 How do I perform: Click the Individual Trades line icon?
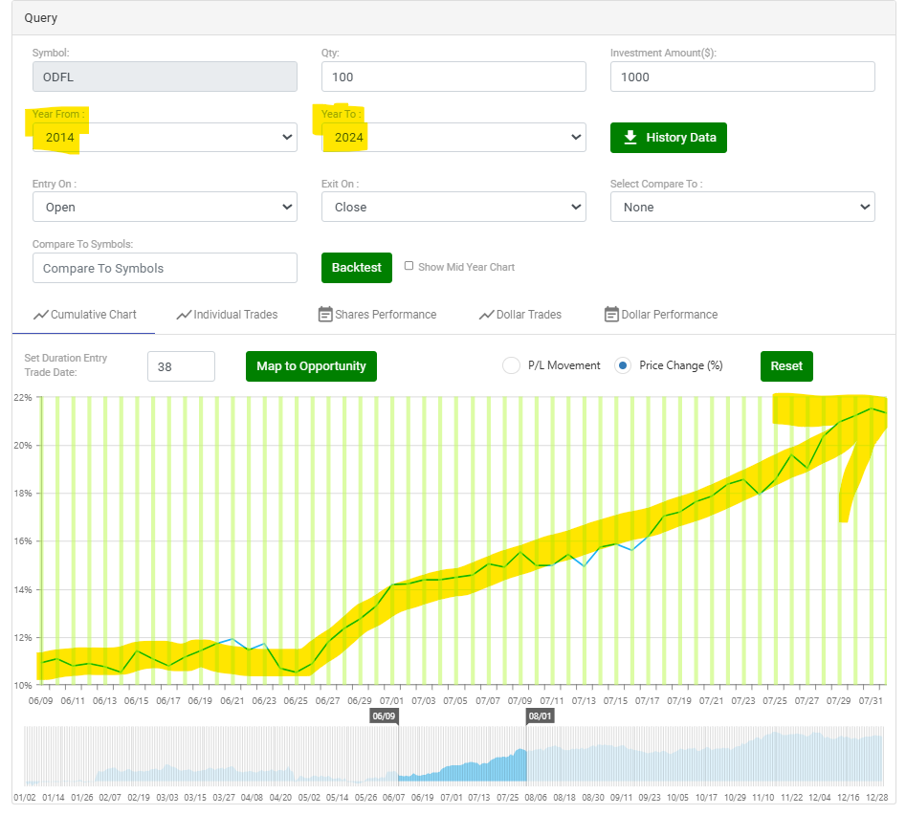click(x=184, y=315)
